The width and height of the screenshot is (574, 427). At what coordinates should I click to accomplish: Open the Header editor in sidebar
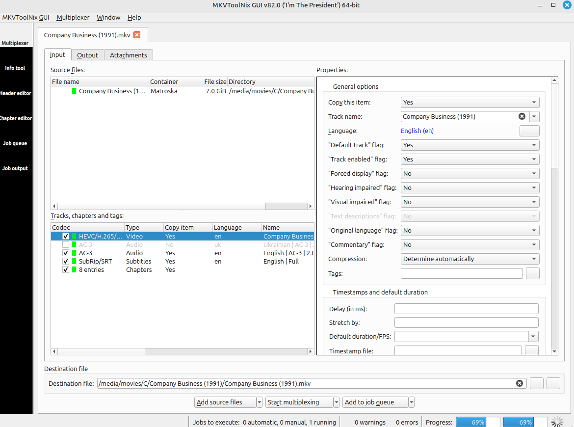coord(16,93)
